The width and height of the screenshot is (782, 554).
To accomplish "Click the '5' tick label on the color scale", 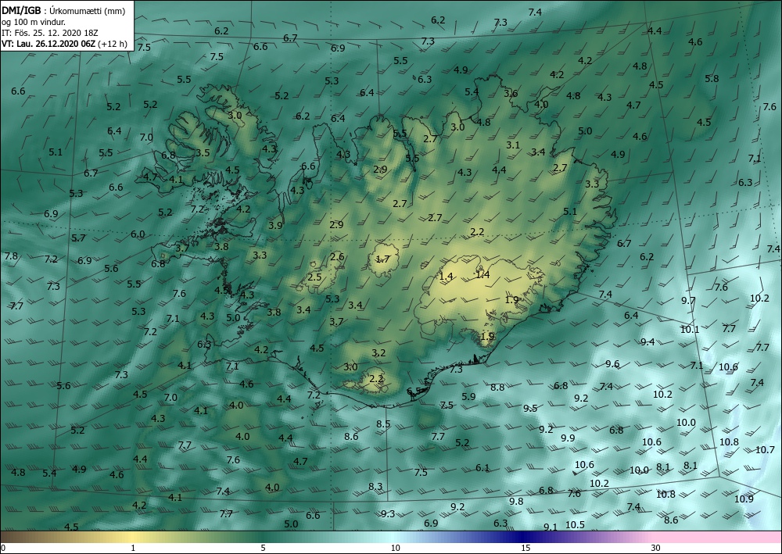I will pyautogui.click(x=263, y=548).
